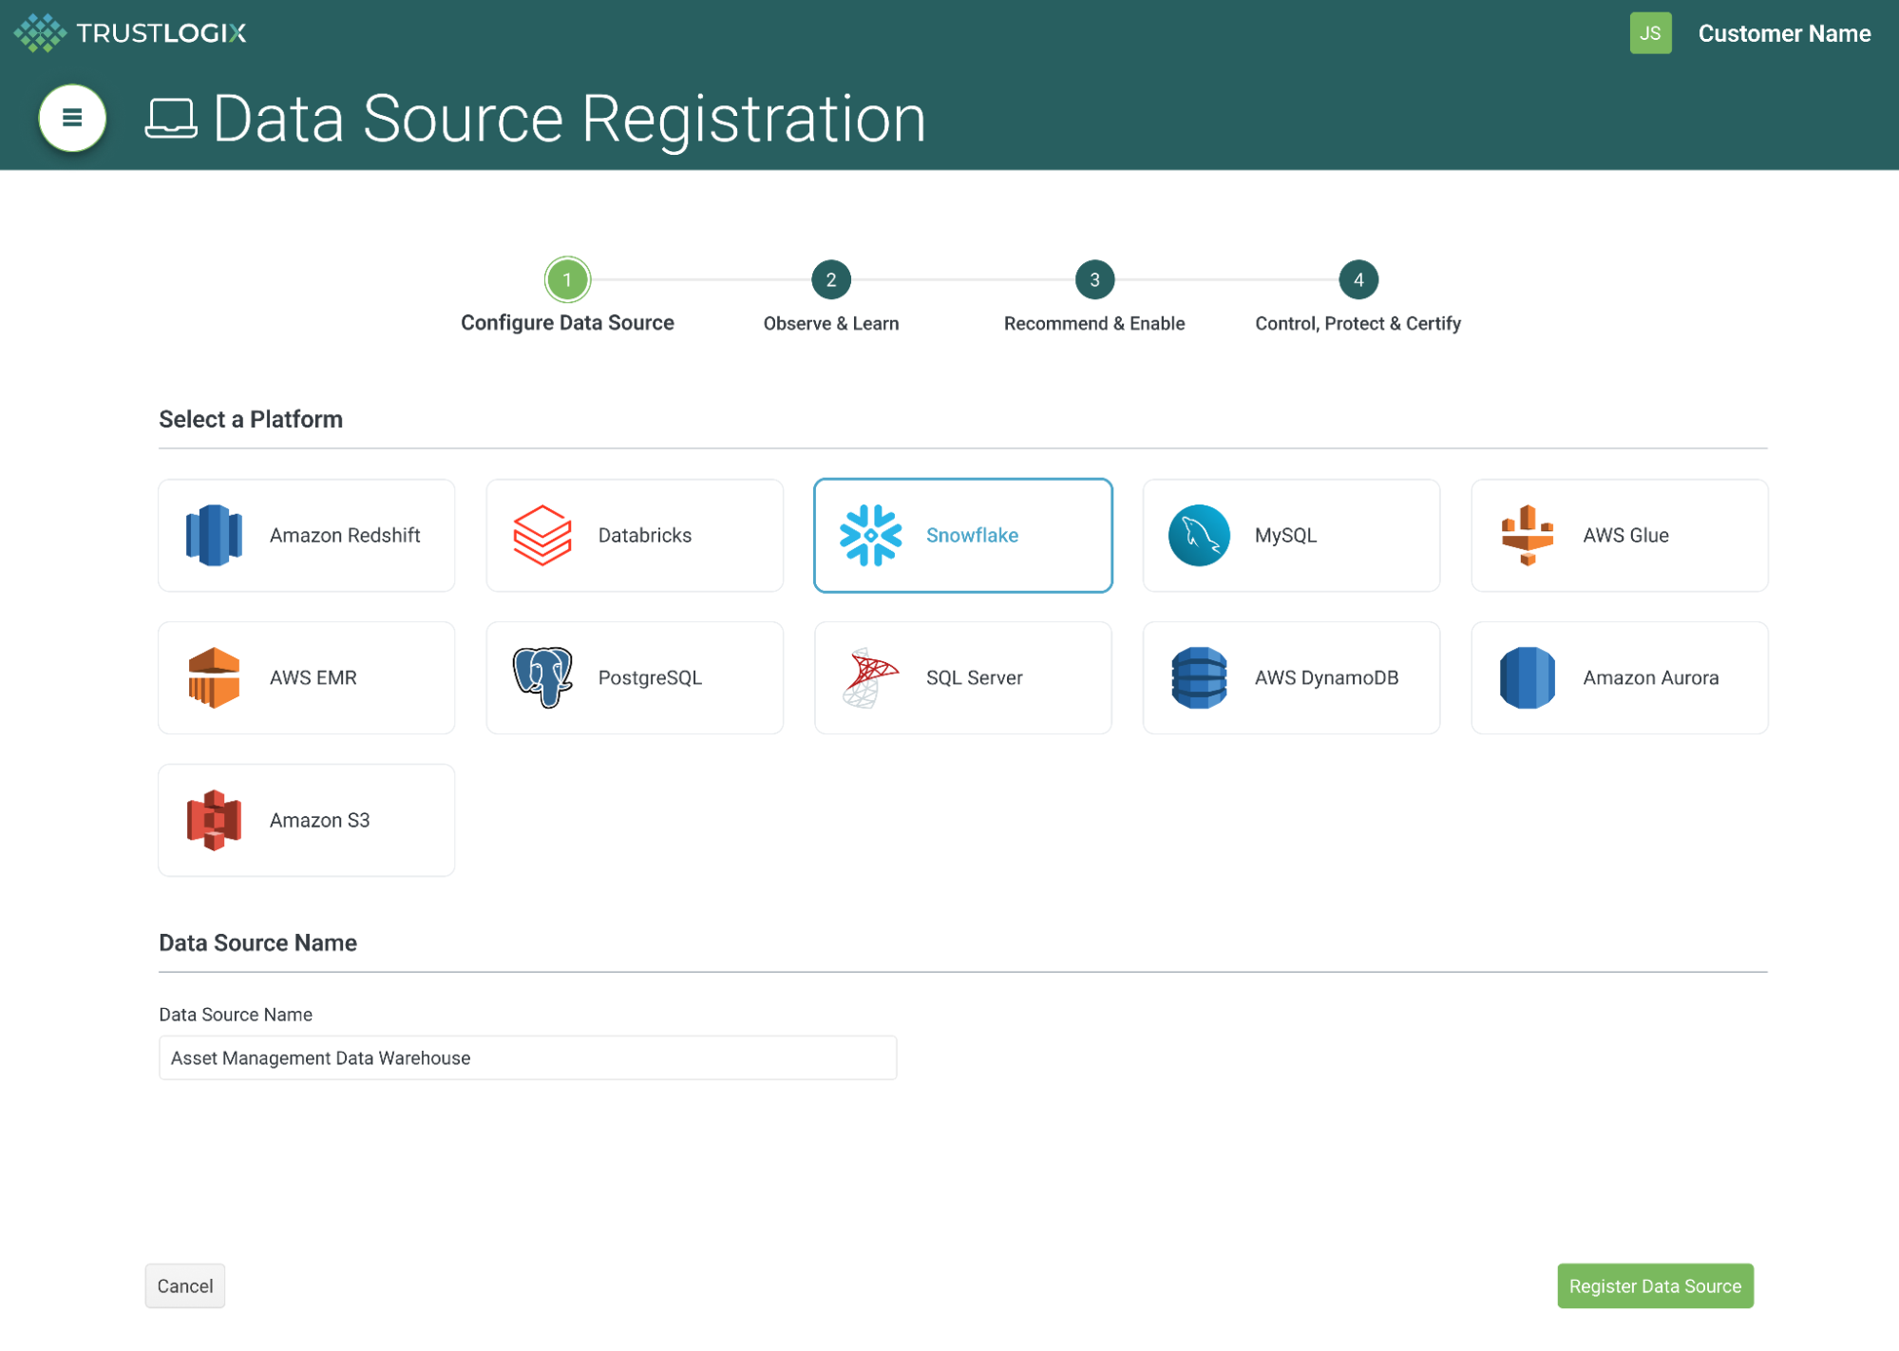Screen dimensions: 1899x1351
Task: Click Register Data Source
Action: 1655,1285
